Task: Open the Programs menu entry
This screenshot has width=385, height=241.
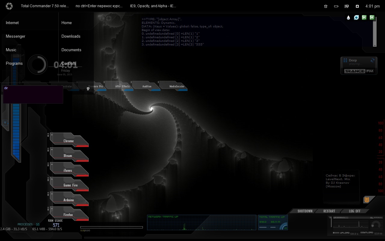Action: [x=14, y=63]
